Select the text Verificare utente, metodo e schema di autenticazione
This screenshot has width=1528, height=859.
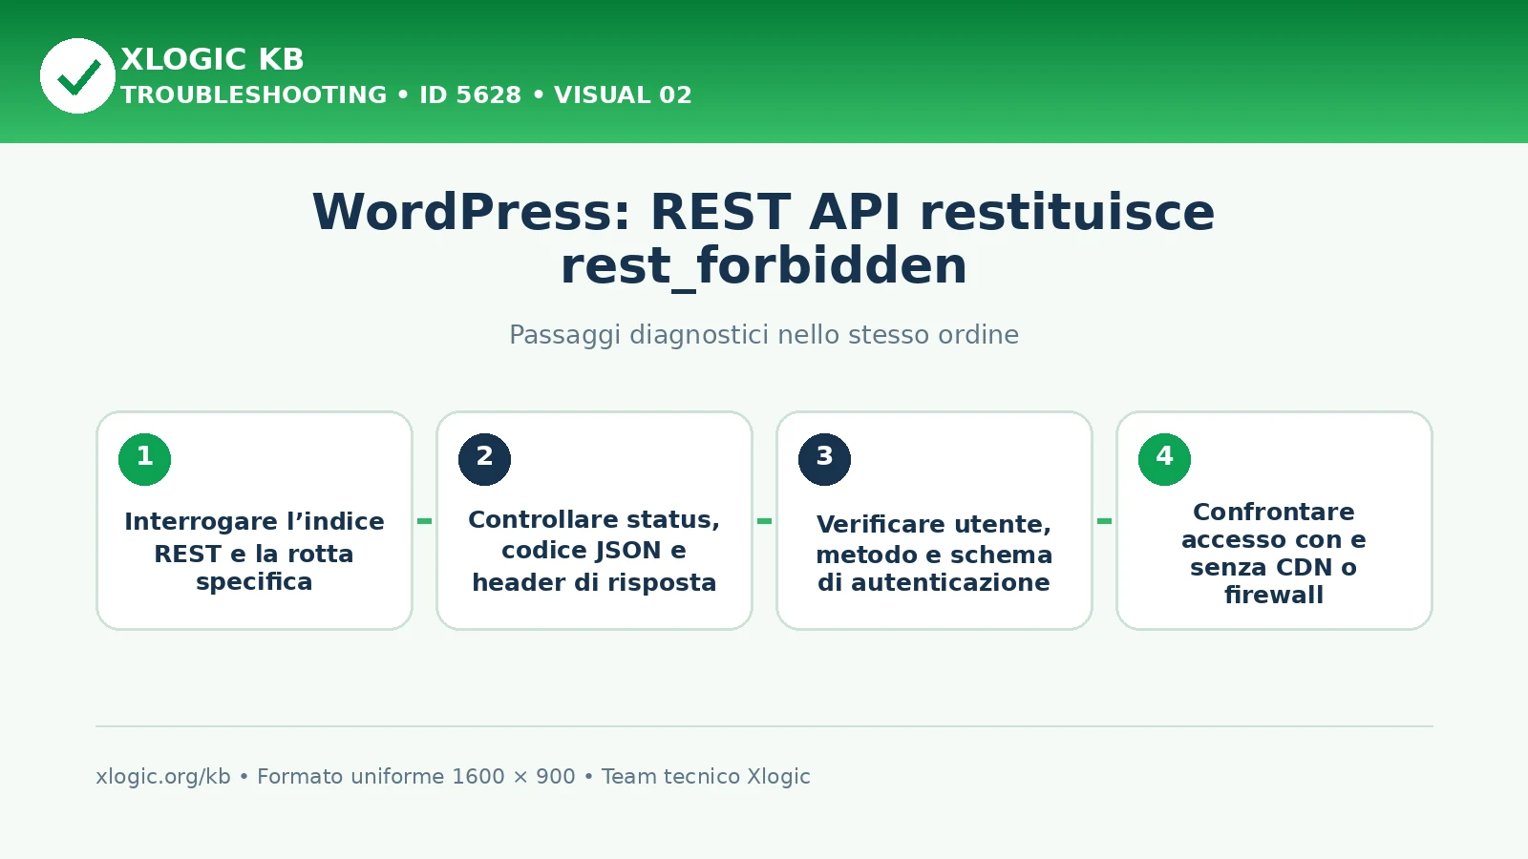[x=934, y=554]
